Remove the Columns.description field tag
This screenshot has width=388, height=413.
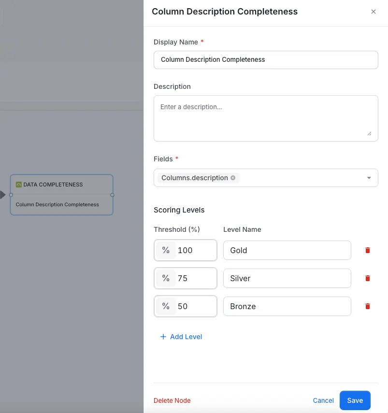tap(232, 178)
